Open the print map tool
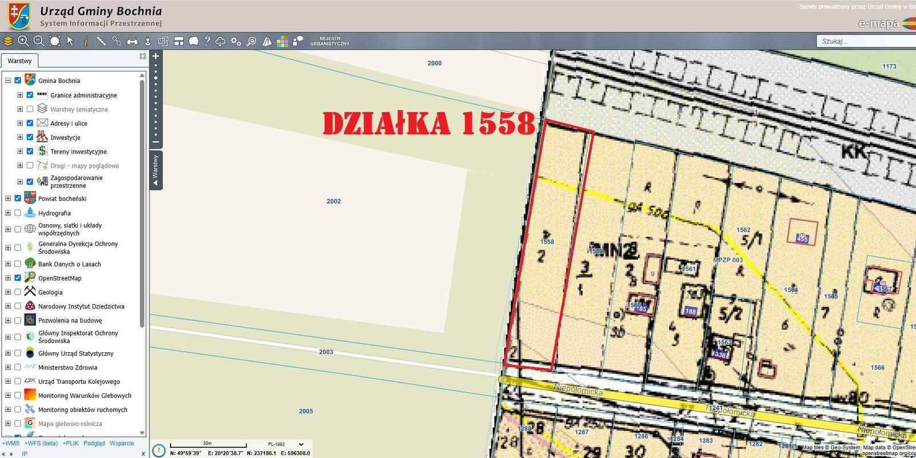The height and width of the screenshot is (458, 916). [132, 41]
